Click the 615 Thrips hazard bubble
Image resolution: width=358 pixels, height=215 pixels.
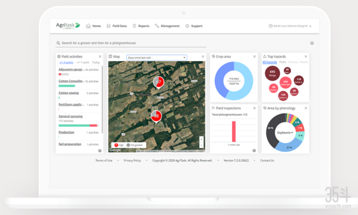coord(273,73)
